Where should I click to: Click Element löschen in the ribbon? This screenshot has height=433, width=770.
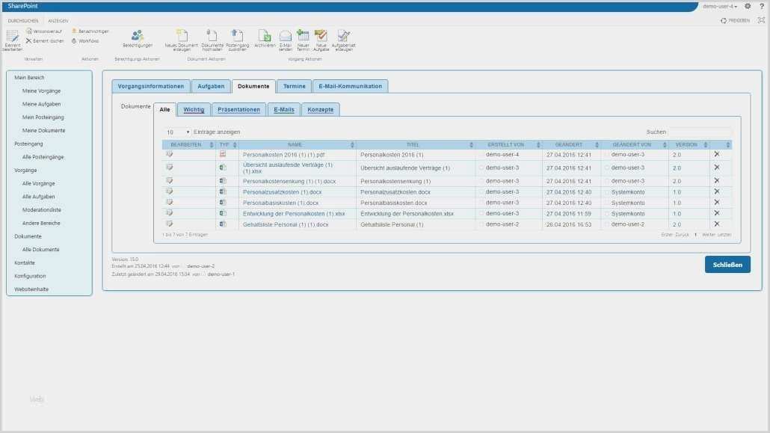(45, 41)
